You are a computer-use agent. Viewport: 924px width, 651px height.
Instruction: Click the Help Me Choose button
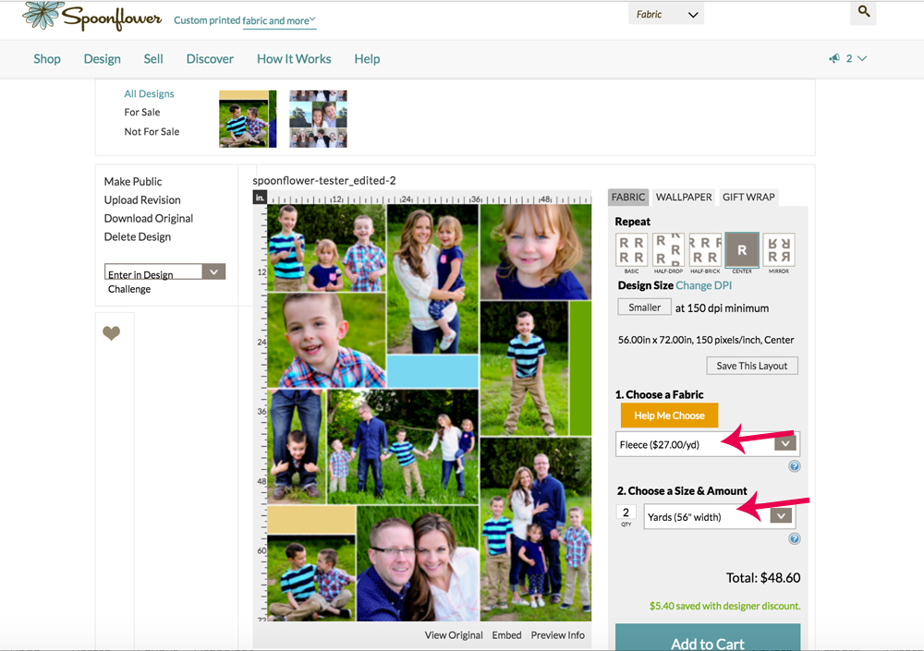pyautogui.click(x=669, y=416)
